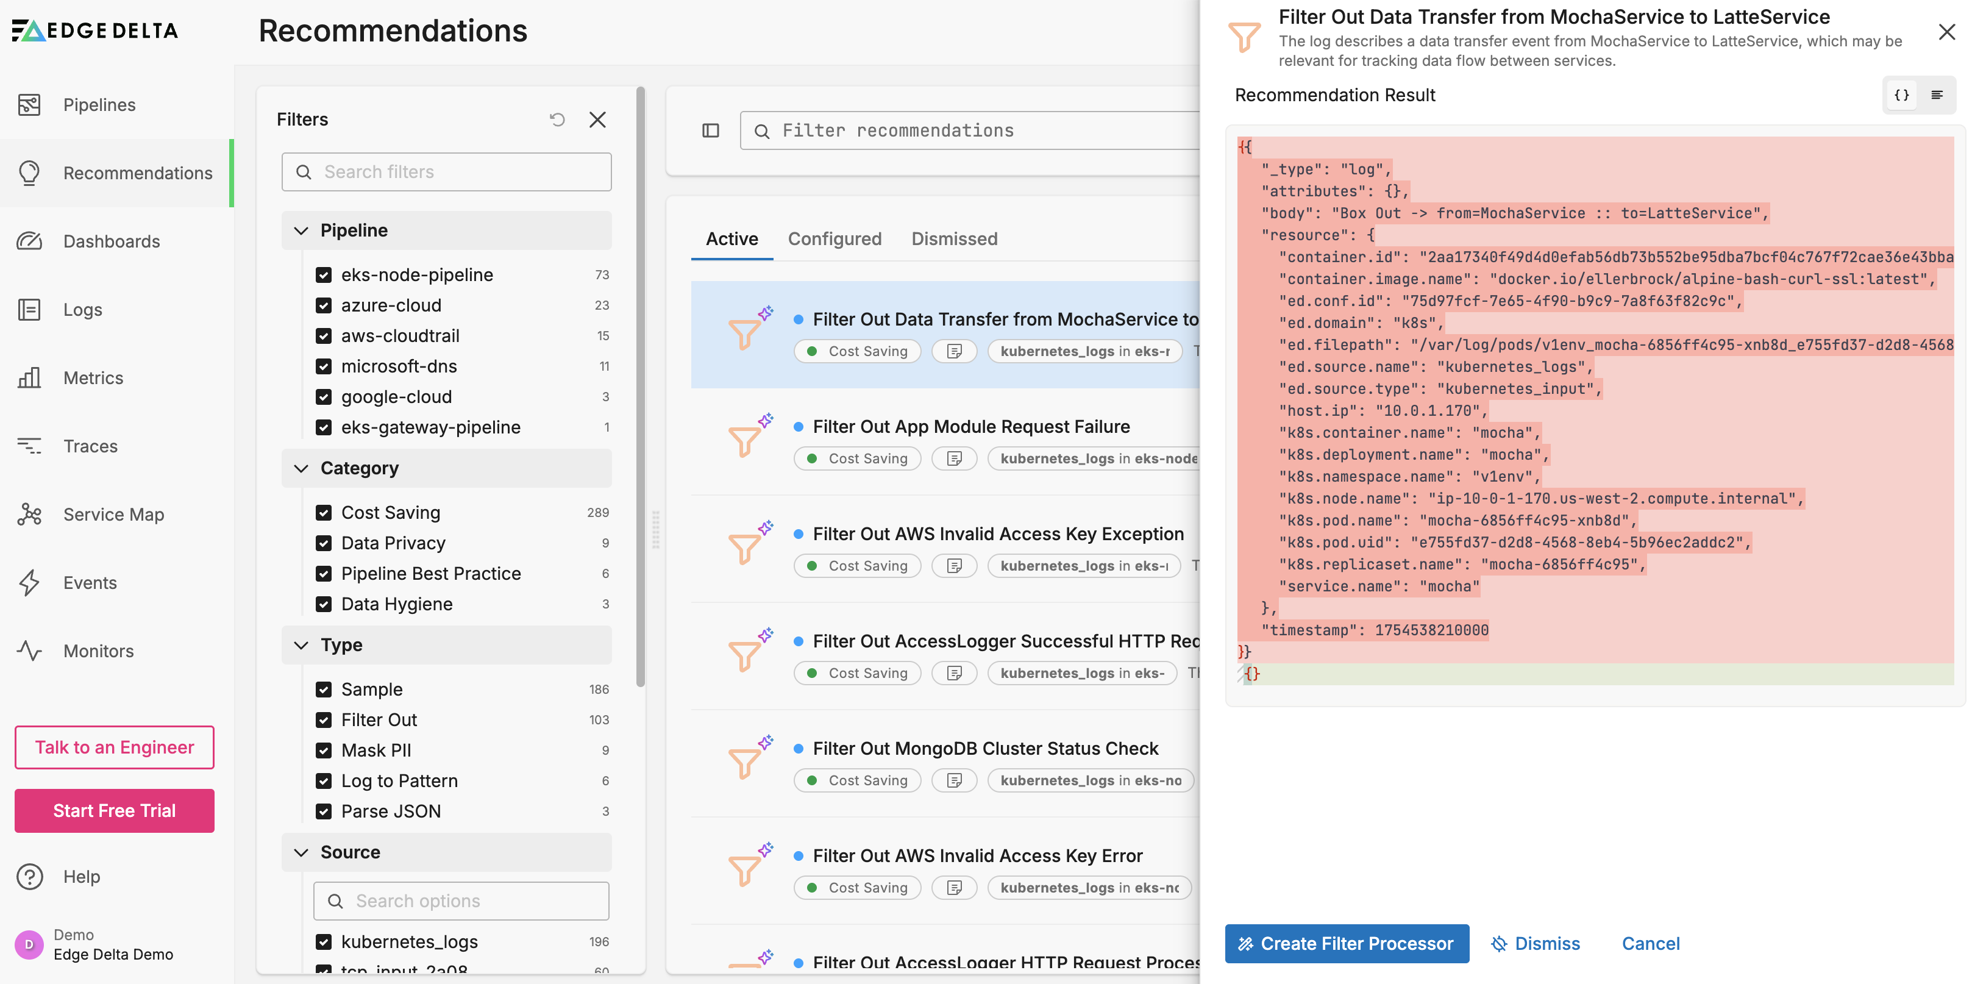Switch to the Dismissed tab

tap(953, 239)
